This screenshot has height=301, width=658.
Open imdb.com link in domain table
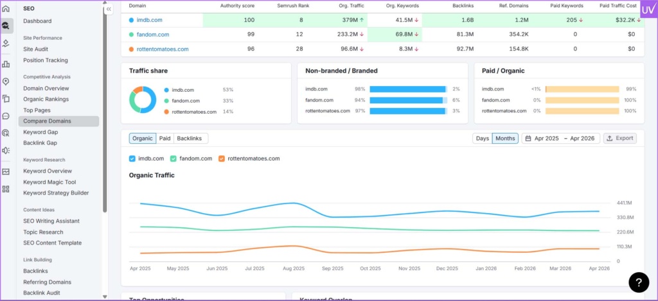(x=150, y=20)
